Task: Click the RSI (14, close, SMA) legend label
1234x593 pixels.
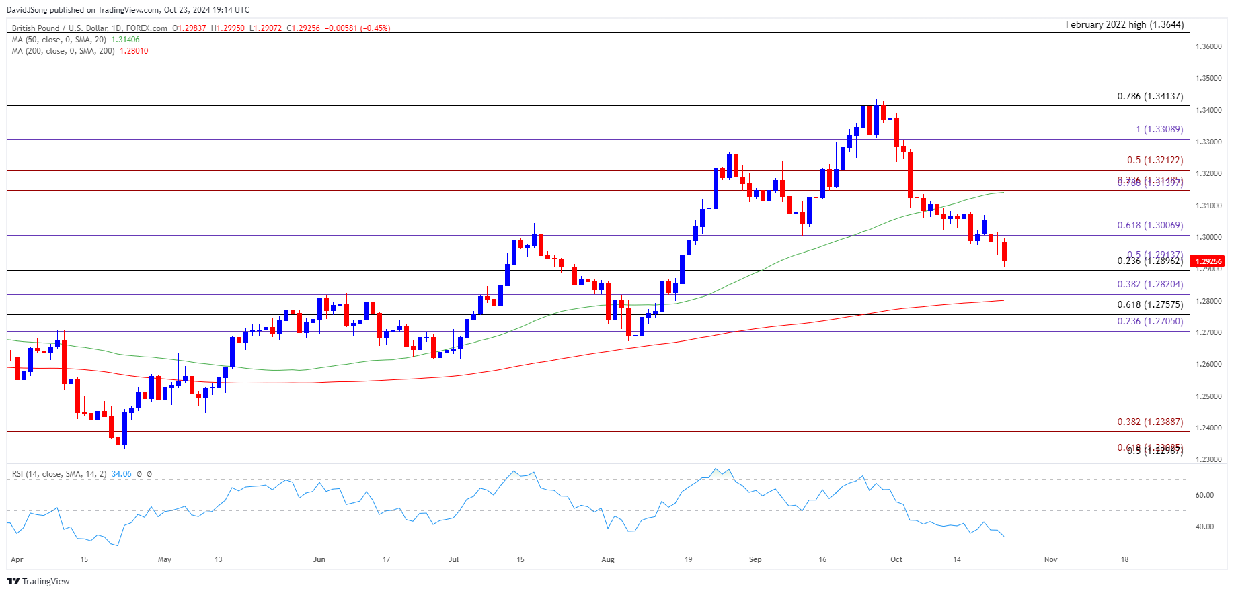Action: click(x=59, y=474)
